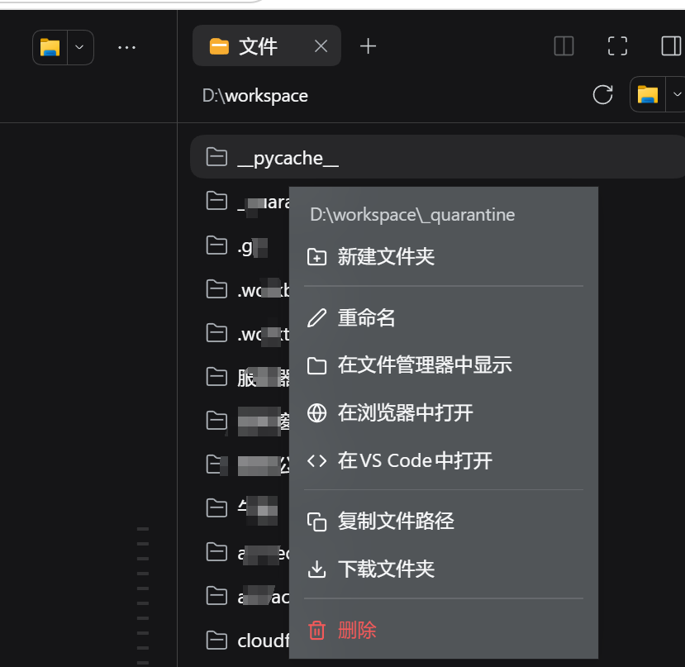The height and width of the screenshot is (667, 685).
Task: Choose 在浏览器中打开 menu entry
Action: 444,413
